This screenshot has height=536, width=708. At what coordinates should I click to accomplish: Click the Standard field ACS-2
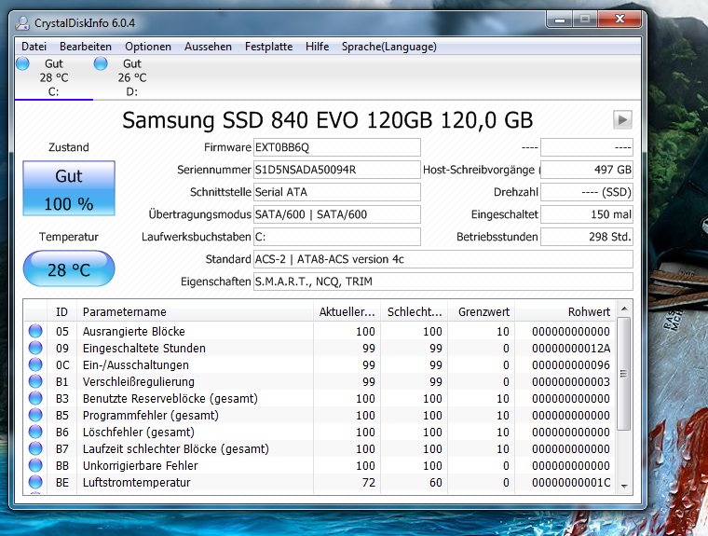[442, 259]
